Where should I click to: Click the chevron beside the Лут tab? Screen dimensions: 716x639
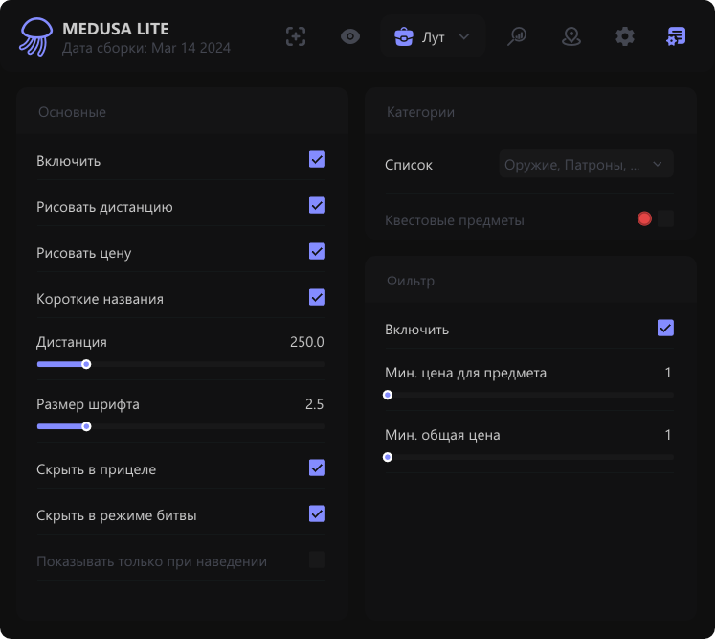(464, 37)
